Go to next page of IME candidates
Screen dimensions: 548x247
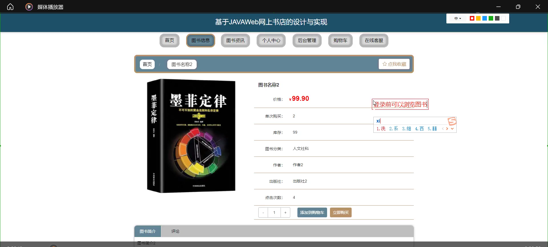447,129
